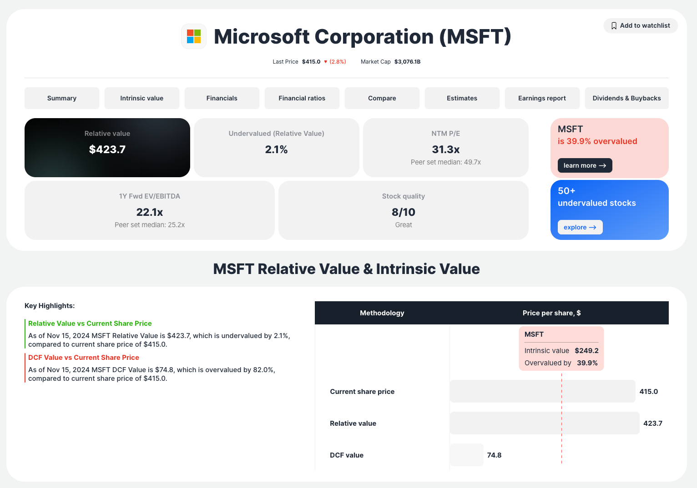This screenshot has width=697, height=488.
Task: Click the learn more button
Action: click(x=585, y=165)
